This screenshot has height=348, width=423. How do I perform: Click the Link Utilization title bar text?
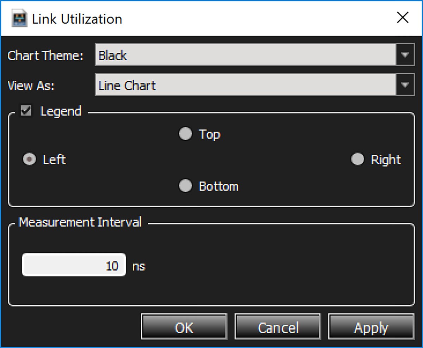coord(77,19)
